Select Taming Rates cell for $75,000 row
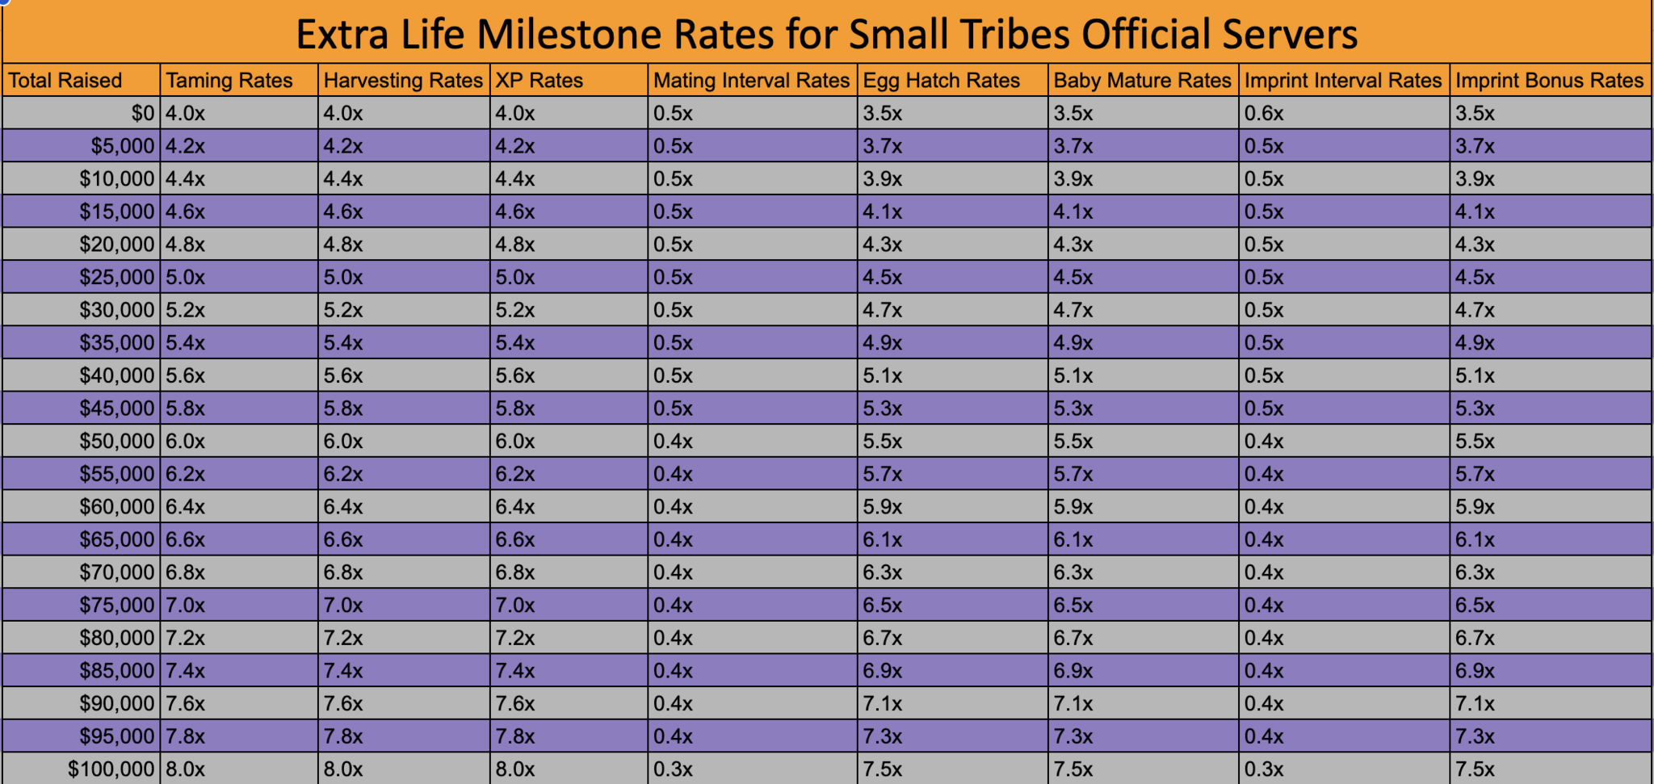 click(x=186, y=606)
